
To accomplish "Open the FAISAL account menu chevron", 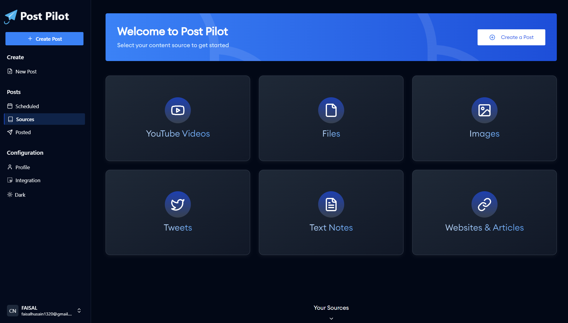I will (79, 311).
